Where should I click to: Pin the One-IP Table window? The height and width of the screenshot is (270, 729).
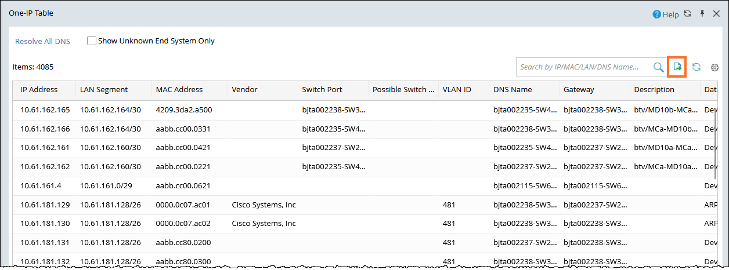[702, 14]
